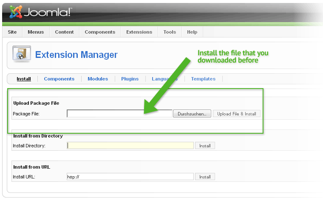
Task: Open the Content menu
Action: [64, 32]
